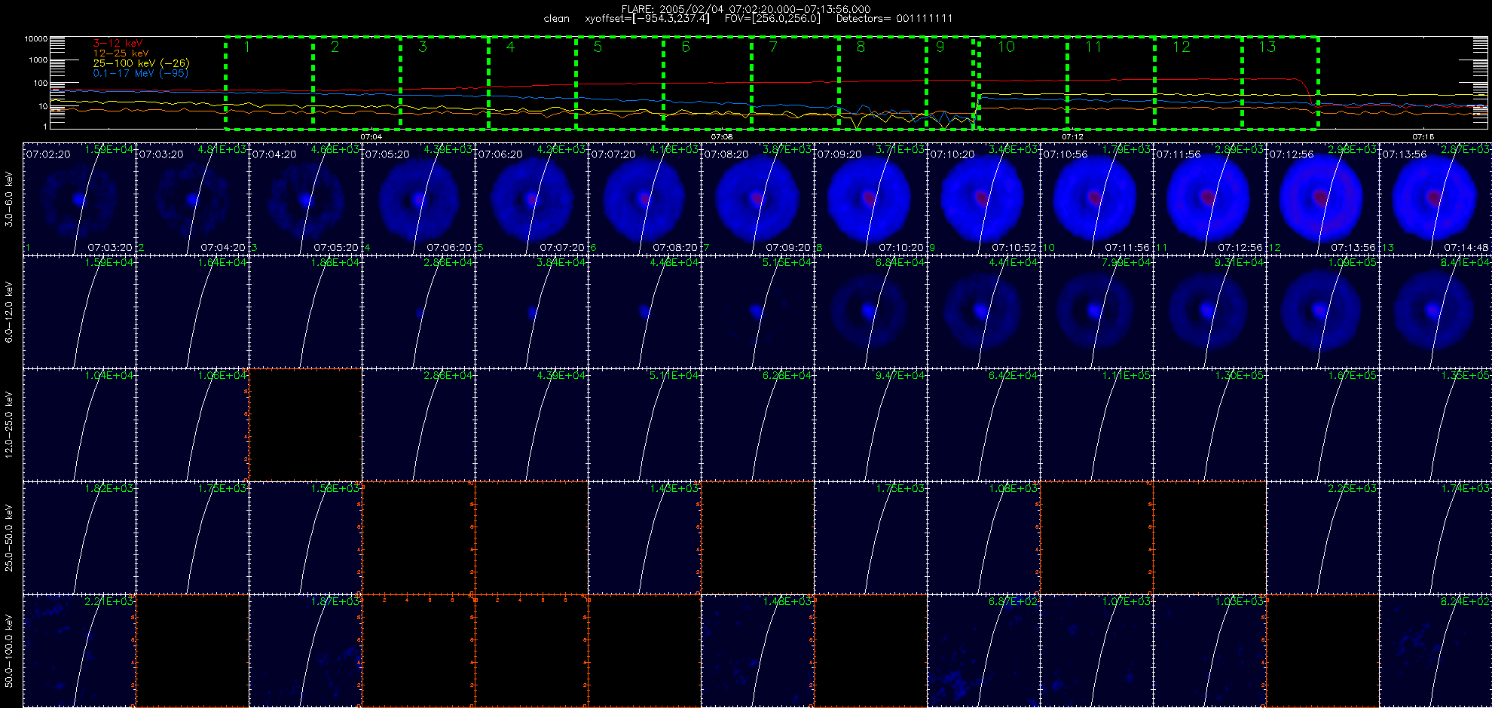This screenshot has height=708, width=1492.
Task: Click the '3.0-6.0 keV' row label
Action: [x=9, y=199]
